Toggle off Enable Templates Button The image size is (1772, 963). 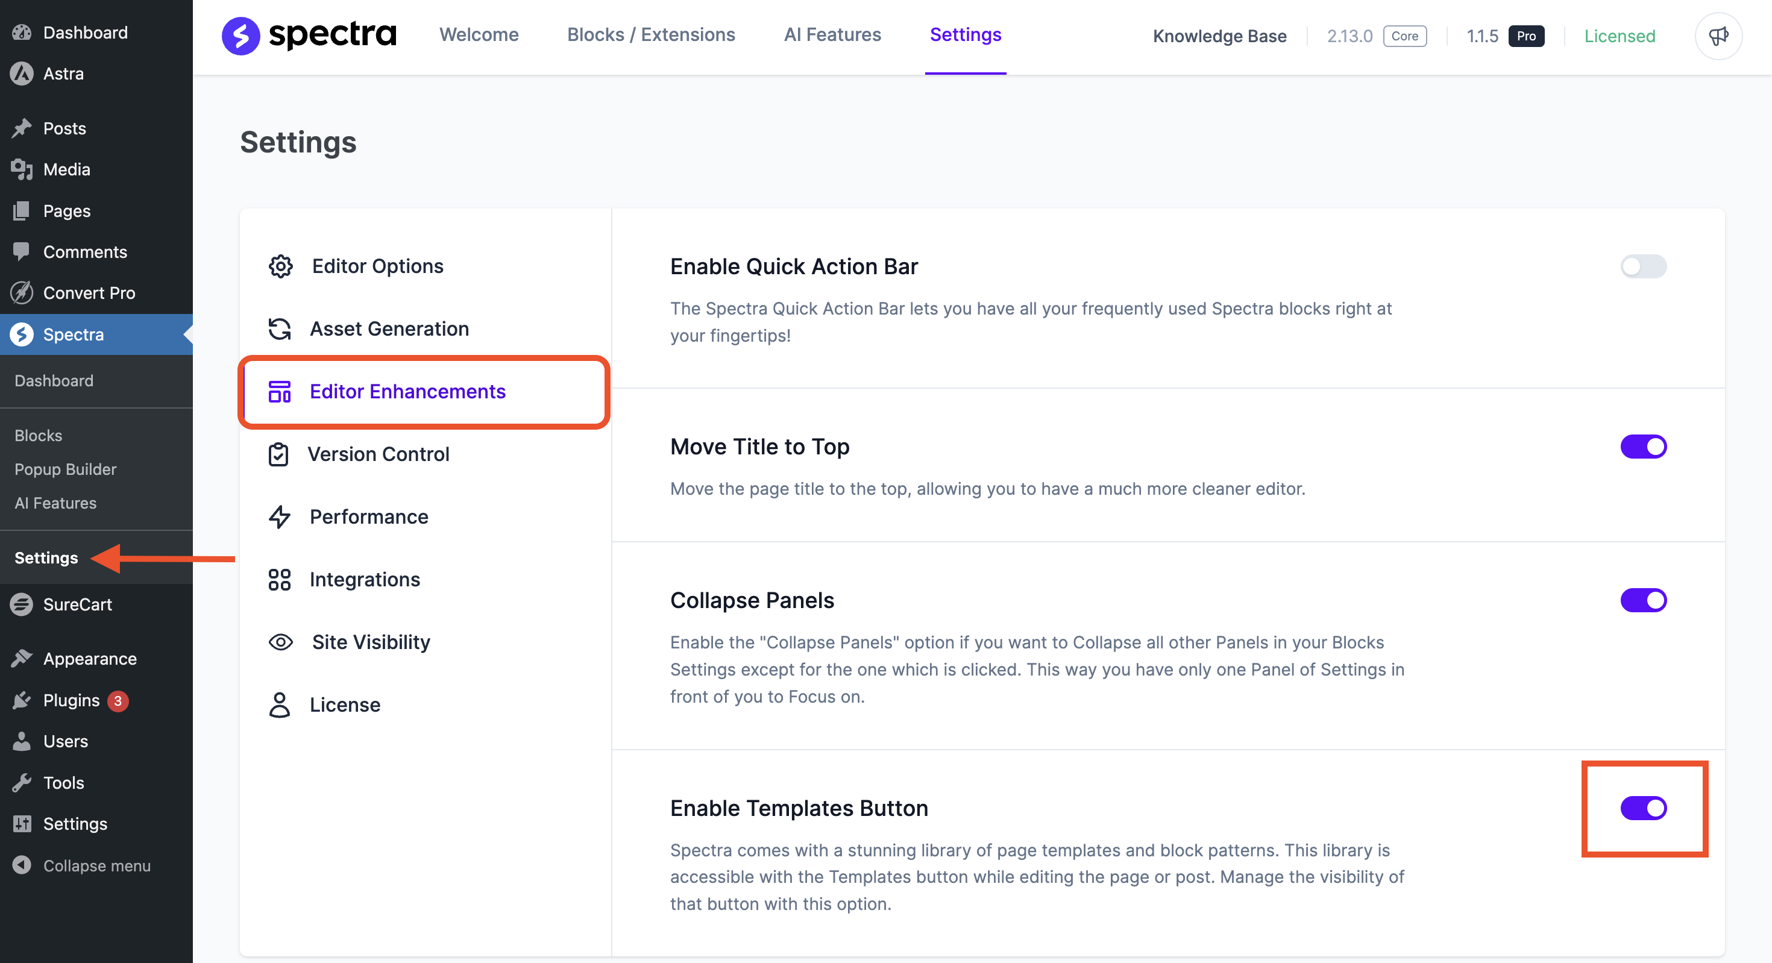click(1642, 808)
